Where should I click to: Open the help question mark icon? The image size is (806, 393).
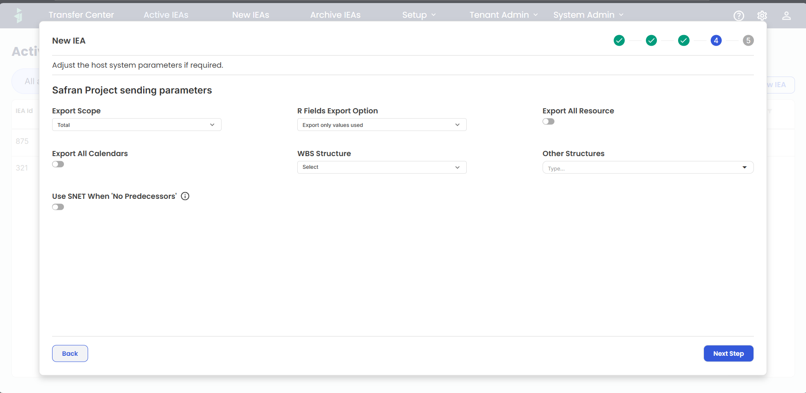pos(739,16)
